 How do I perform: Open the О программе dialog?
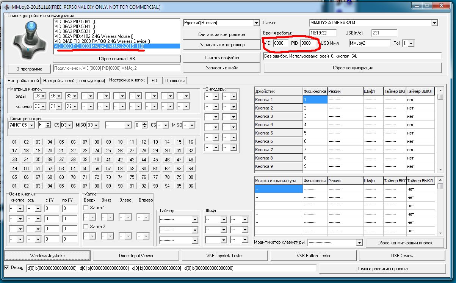29,69
